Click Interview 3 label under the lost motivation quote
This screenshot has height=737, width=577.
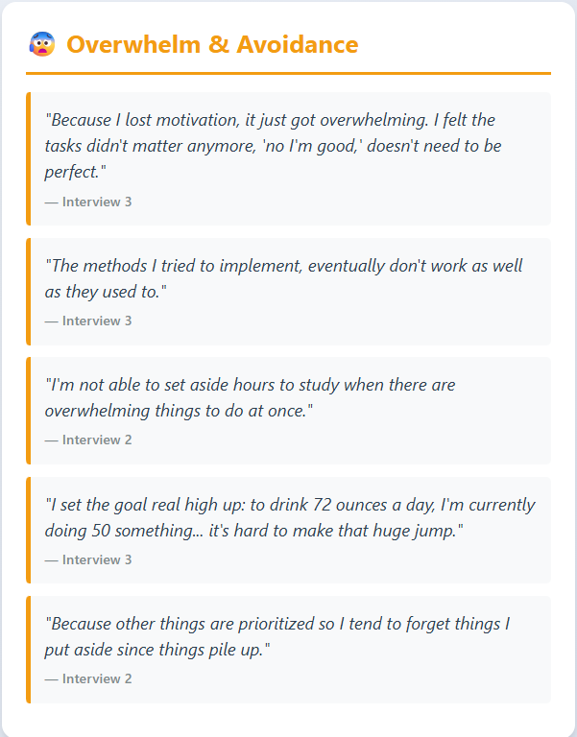coord(88,202)
